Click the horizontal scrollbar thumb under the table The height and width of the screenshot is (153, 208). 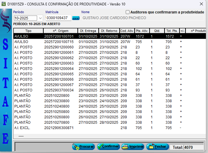click(21, 136)
